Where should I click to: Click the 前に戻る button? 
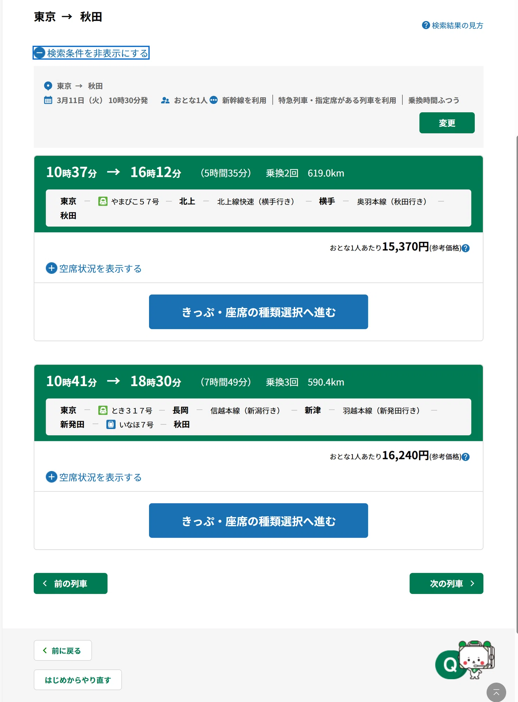(63, 650)
